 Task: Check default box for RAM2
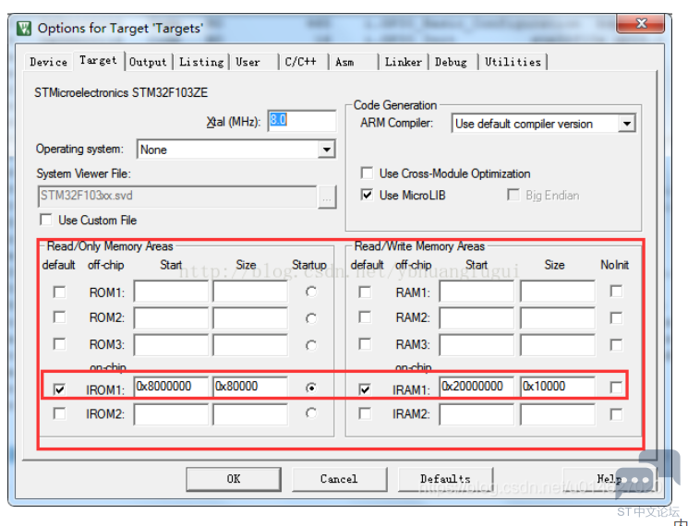tap(365, 317)
